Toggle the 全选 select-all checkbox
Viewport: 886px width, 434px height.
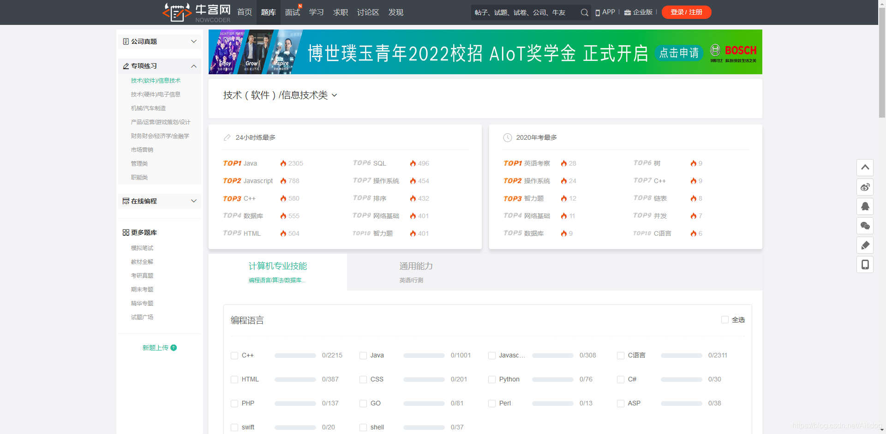point(725,320)
